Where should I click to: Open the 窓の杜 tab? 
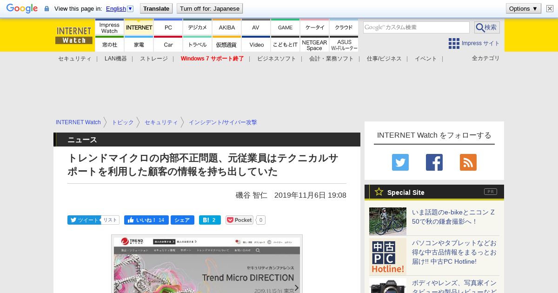[x=109, y=44]
